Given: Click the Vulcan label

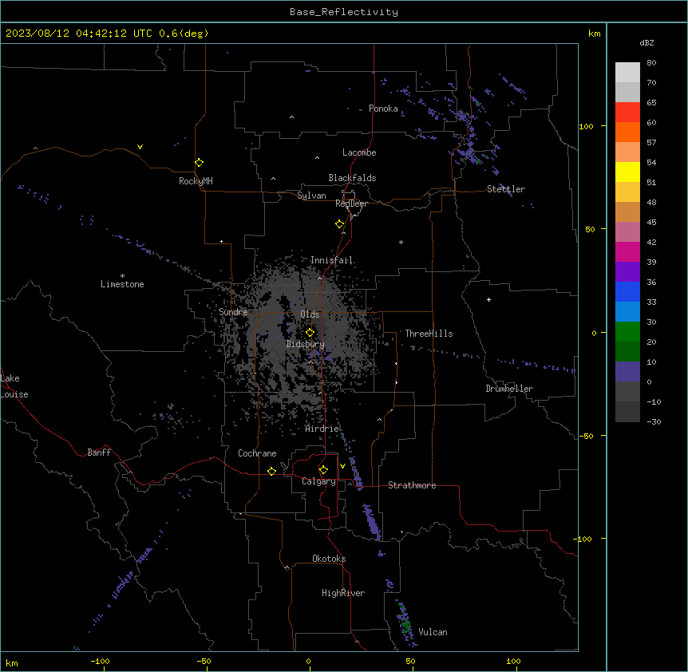Looking at the screenshot, I should [x=433, y=632].
